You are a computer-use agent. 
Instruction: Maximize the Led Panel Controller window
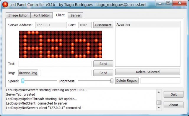click(168, 3)
